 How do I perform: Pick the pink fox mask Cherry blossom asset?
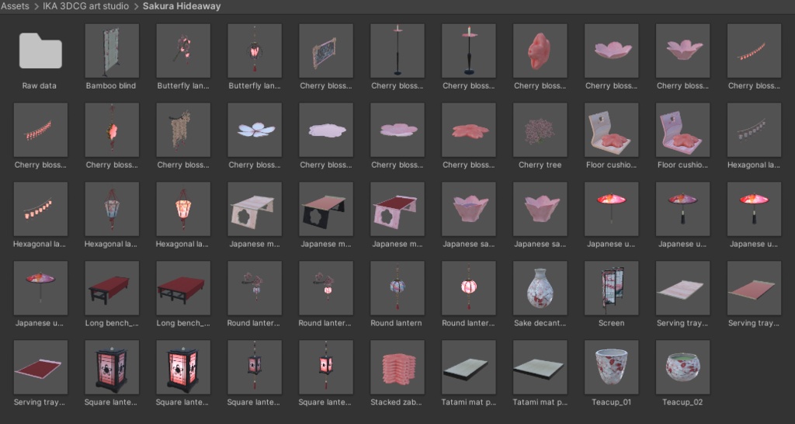540,50
